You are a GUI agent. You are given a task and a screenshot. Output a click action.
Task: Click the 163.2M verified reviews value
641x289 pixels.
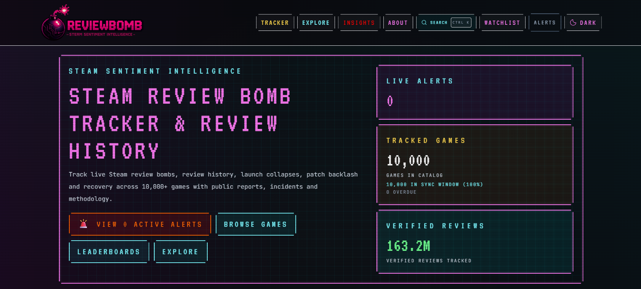(409, 246)
